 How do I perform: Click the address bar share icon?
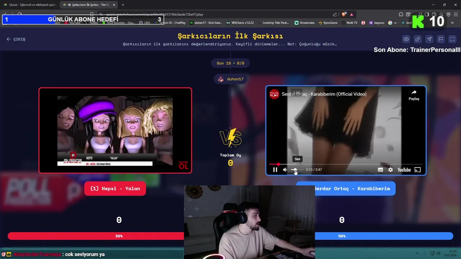(x=335, y=14)
